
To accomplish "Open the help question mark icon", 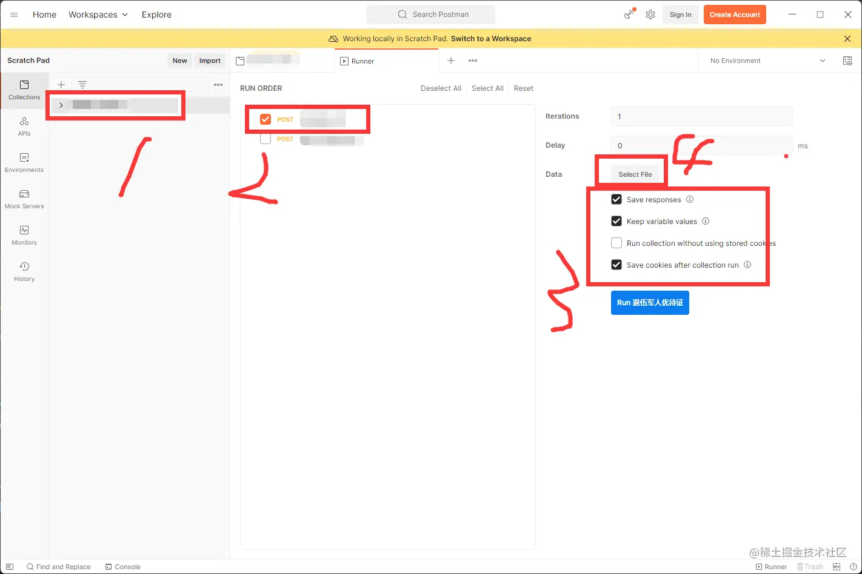I will pyautogui.click(x=854, y=567).
